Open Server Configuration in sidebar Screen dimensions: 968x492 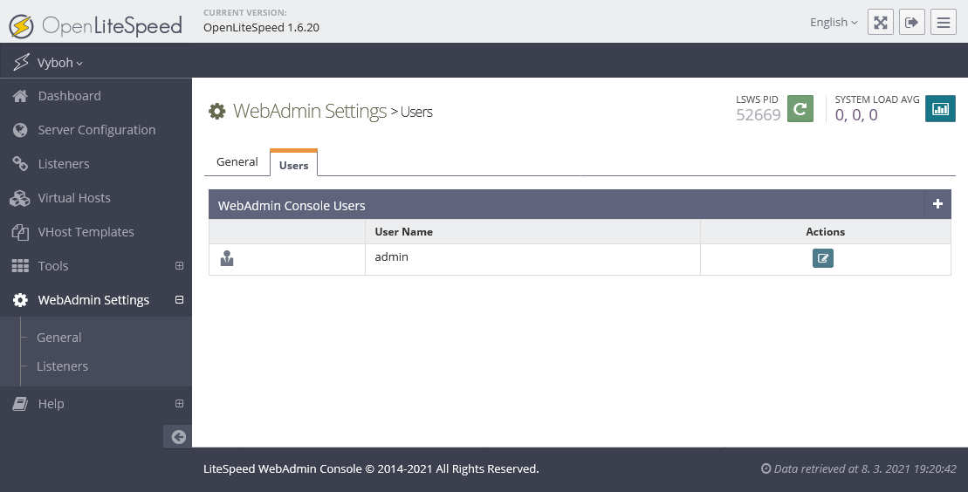click(x=96, y=130)
